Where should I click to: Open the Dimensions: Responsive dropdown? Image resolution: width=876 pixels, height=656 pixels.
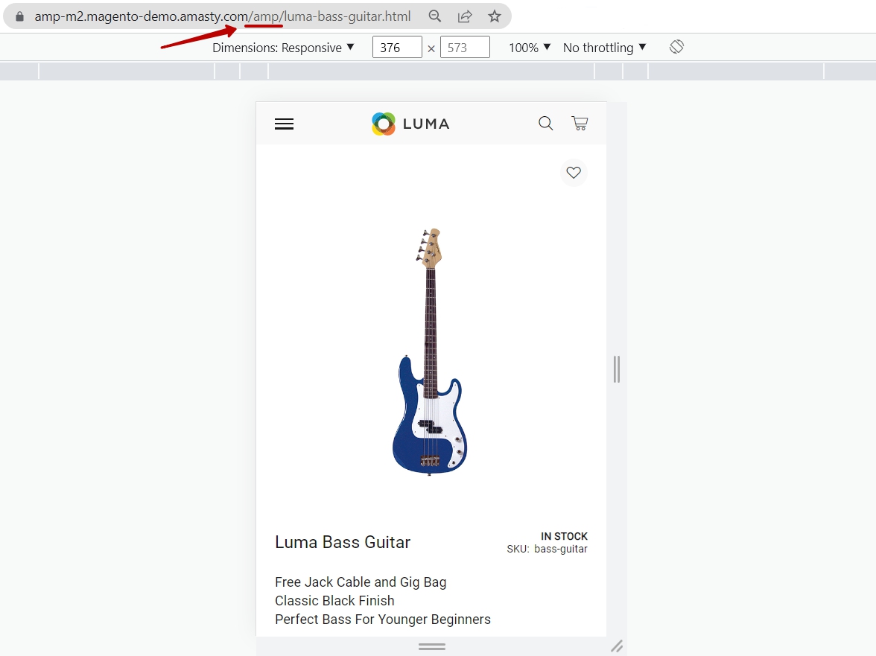tap(283, 48)
